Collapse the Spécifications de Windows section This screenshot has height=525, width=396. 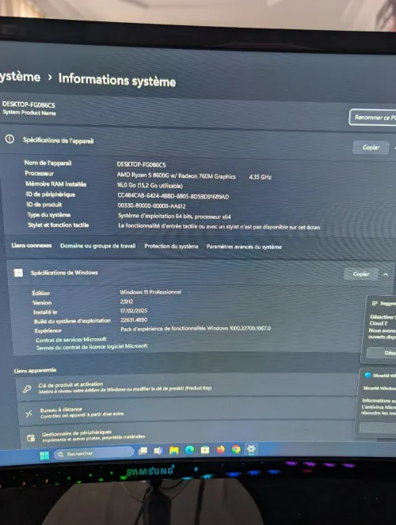tap(385, 274)
